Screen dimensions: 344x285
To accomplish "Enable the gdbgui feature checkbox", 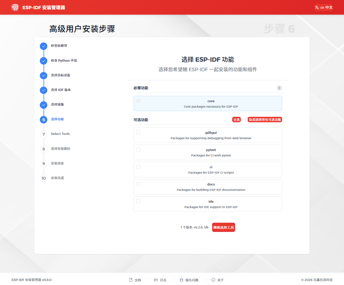I will click(138, 132).
